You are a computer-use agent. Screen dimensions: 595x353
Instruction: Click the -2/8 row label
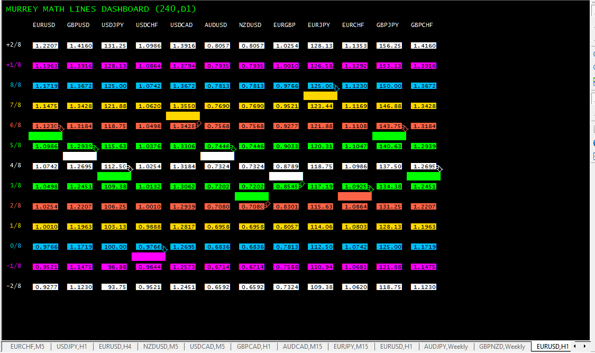coord(14,286)
